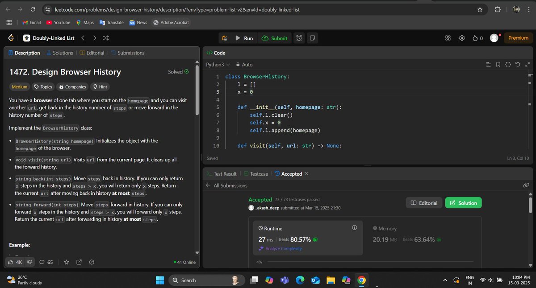This screenshot has height=288, width=536.
Task: Go back to All Submissions
Action: 226,185
